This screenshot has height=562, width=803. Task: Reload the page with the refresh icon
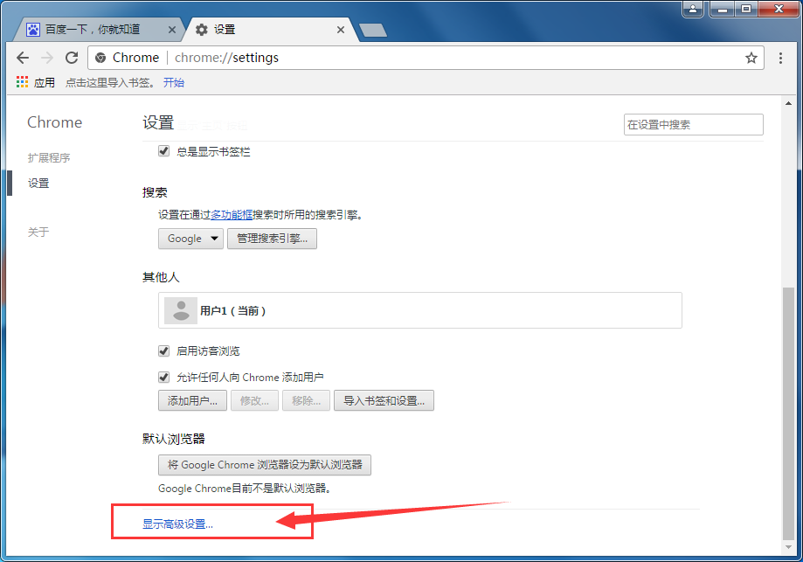72,58
